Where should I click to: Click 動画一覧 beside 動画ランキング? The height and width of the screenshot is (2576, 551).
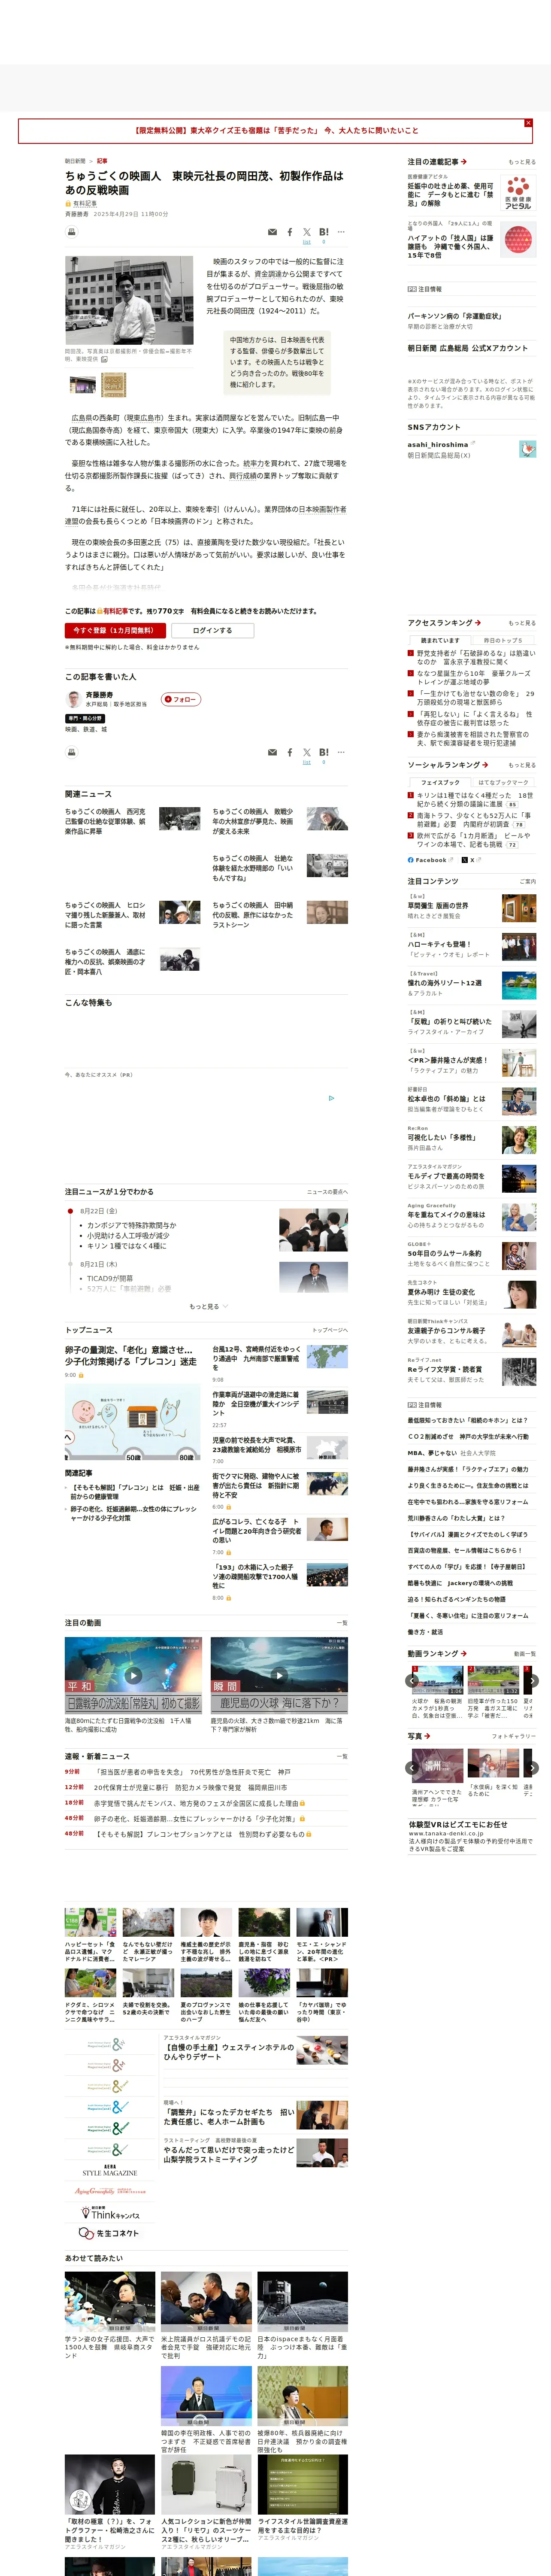coord(525,1654)
